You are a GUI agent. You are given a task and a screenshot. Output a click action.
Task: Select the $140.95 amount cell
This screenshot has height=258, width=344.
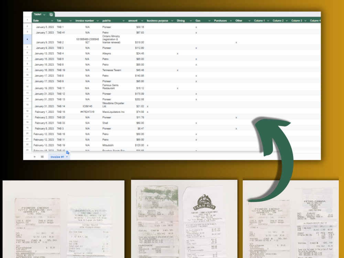point(139,76)
